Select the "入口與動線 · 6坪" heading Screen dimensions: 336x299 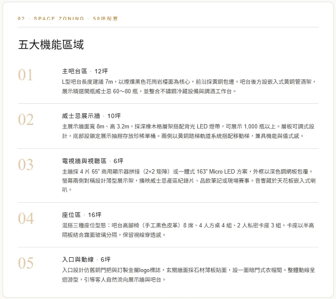(86, 260)
